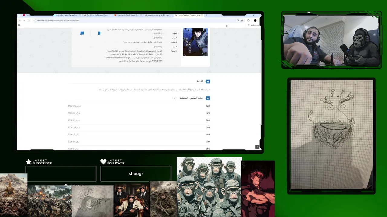Viewport: 387px width, 217px height.
Task: Open chapter 301
Action: point(208,113)
